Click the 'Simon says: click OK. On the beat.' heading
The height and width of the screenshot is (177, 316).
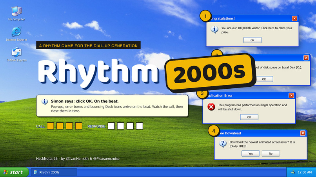pyautogui.click(x=85, y=101)
